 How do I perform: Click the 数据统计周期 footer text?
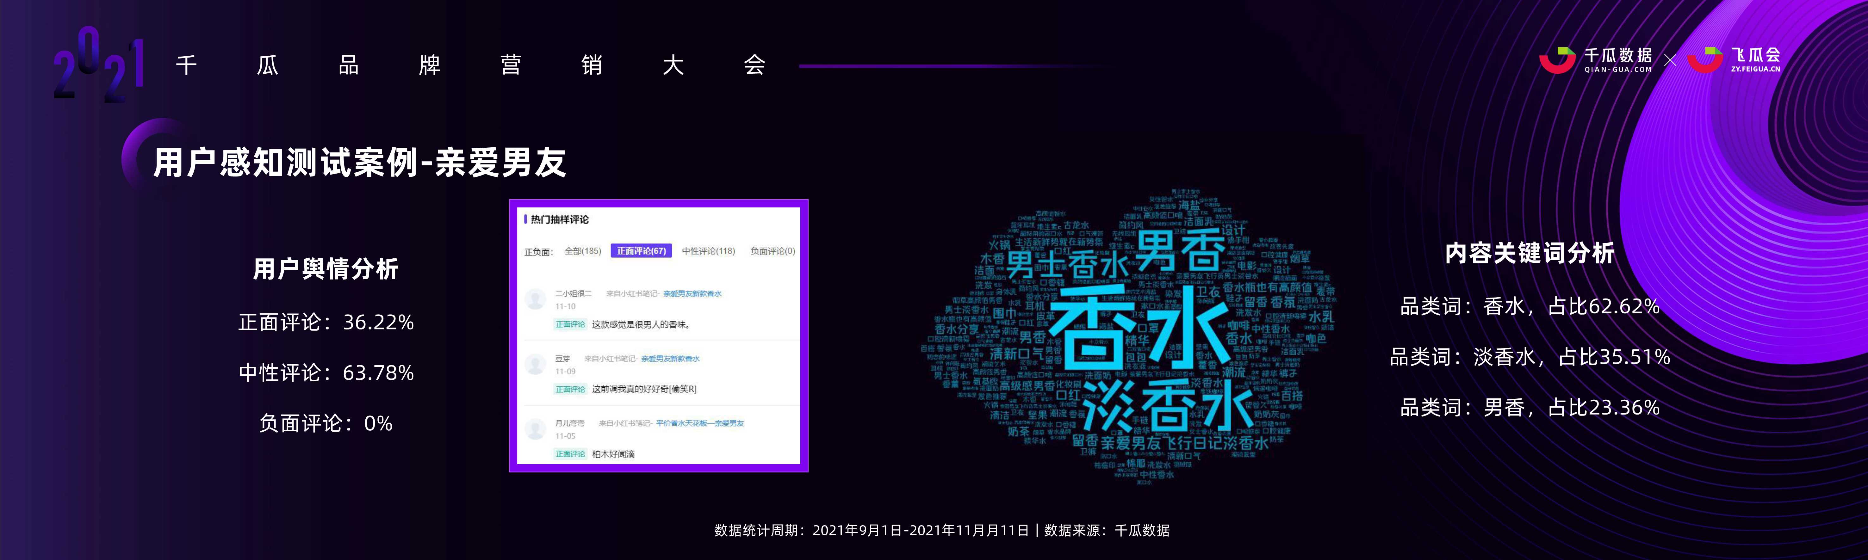[871, 530]
